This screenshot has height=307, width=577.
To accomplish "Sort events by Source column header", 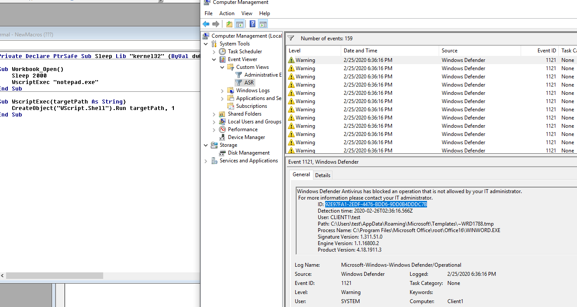I will 480,51.
